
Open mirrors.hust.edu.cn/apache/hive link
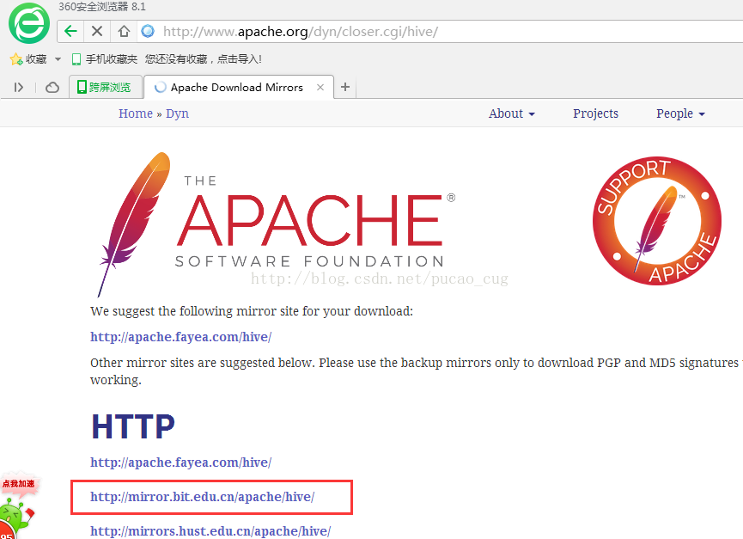[x=210, y=531]
